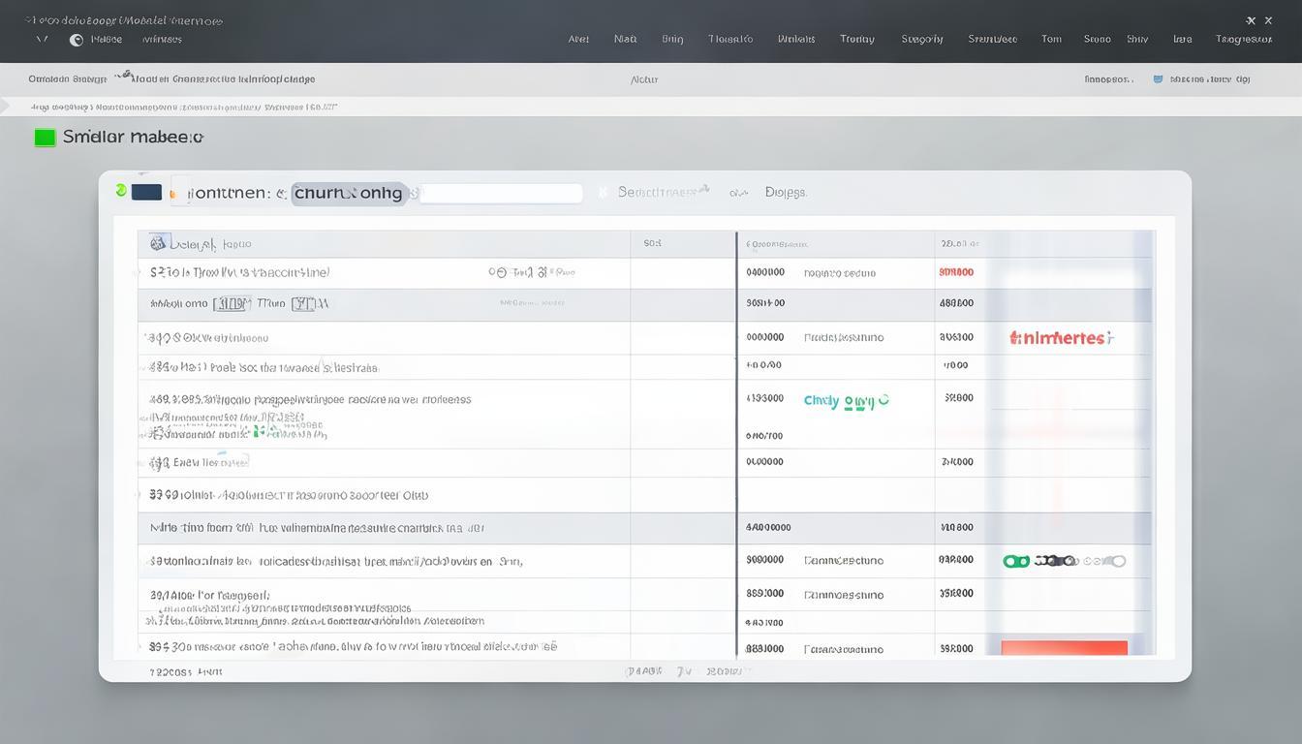
Task: Click the green square beside Smidlar heading
Action: pos(45,138)
